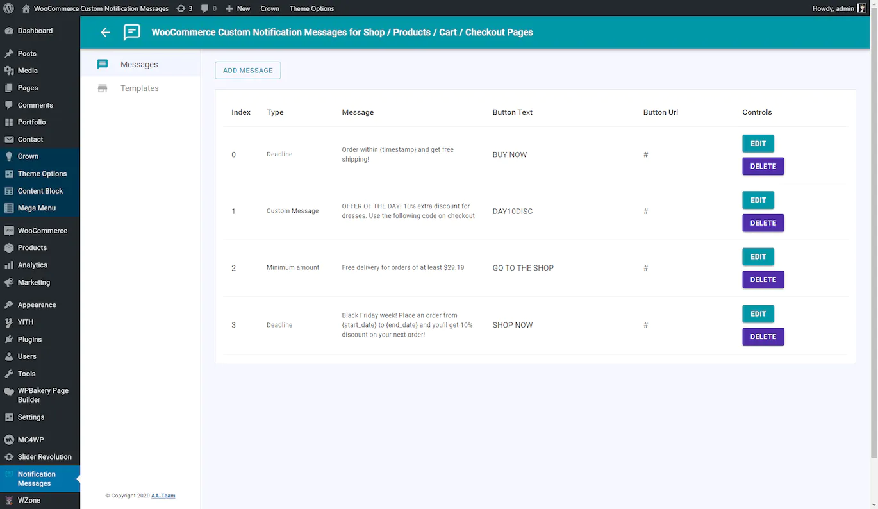Click the Contact envelope icon
The width and height of the screenshot is (878, 509).
(9, 139)
